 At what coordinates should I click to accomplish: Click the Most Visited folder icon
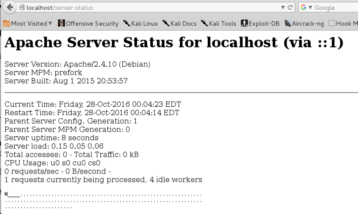pyautogui.click(x=6, y=23)
